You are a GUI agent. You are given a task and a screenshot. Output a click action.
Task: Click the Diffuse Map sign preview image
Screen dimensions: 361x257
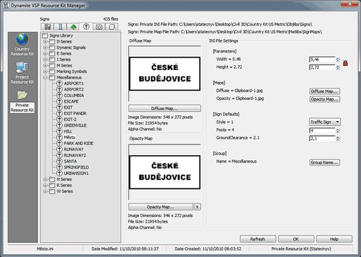point(165,74)
